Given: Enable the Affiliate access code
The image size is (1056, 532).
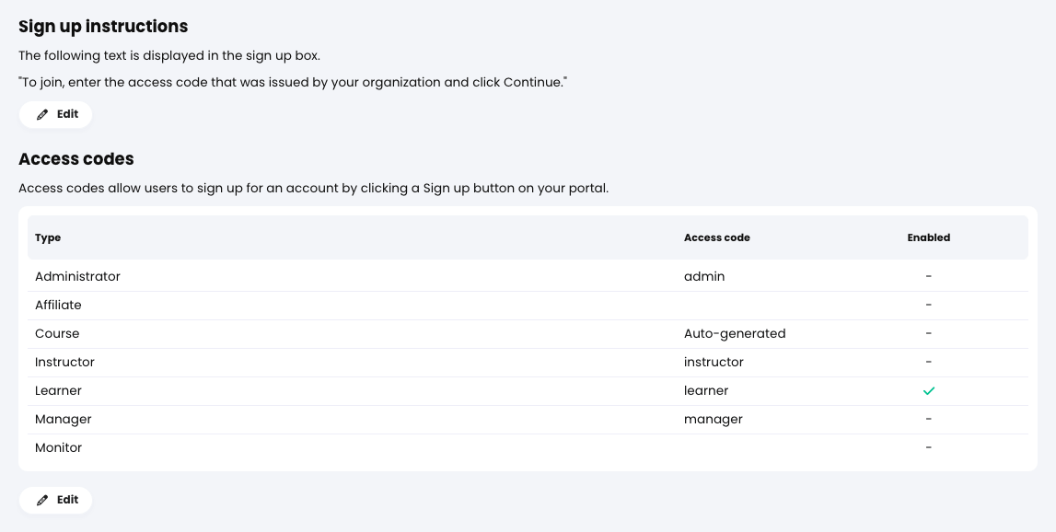Looking at the screenshot, I should pyautogui.click(x=928, y=305).
